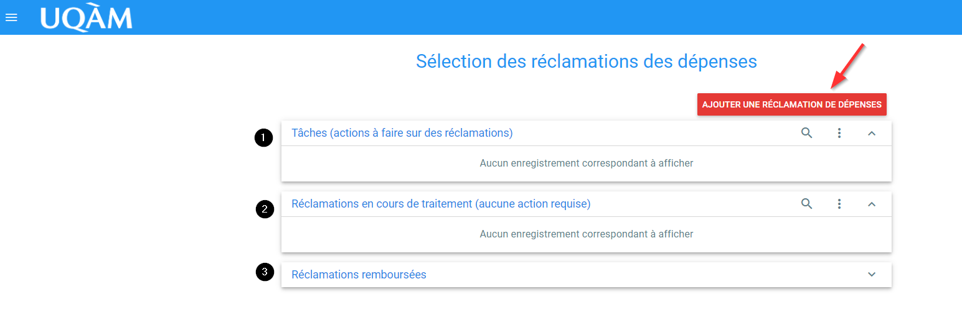962x335 pixels.
Task: Click the black number 3 marker
Action: click(265, 272)
